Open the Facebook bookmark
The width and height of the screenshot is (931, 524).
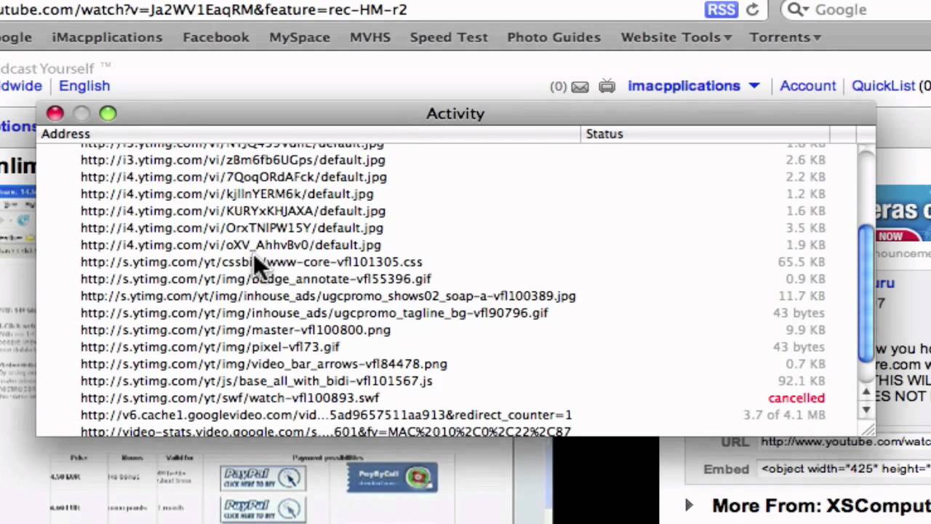click(x=215, y=37)
